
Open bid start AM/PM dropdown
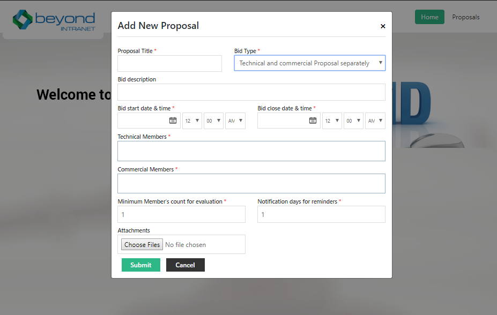235,121
